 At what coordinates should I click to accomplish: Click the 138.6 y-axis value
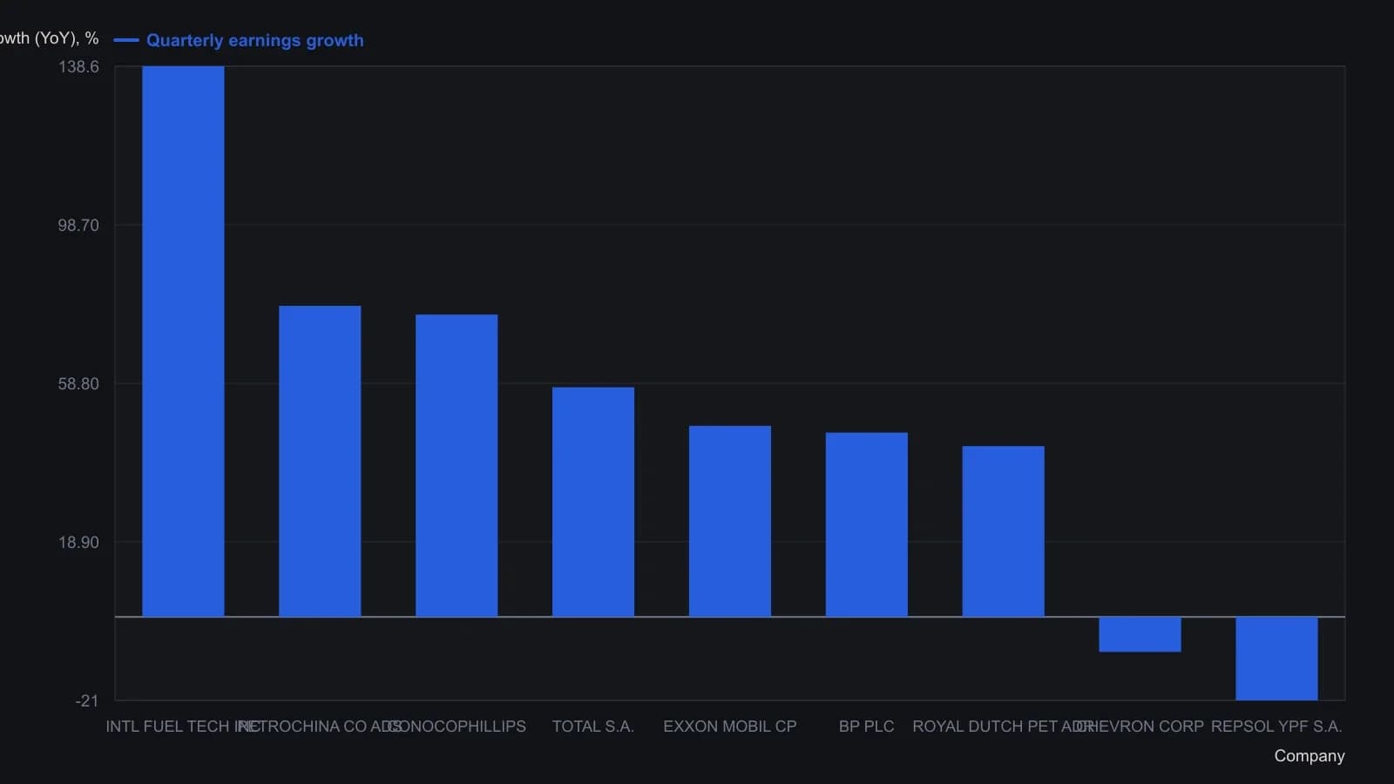point(78,67)
